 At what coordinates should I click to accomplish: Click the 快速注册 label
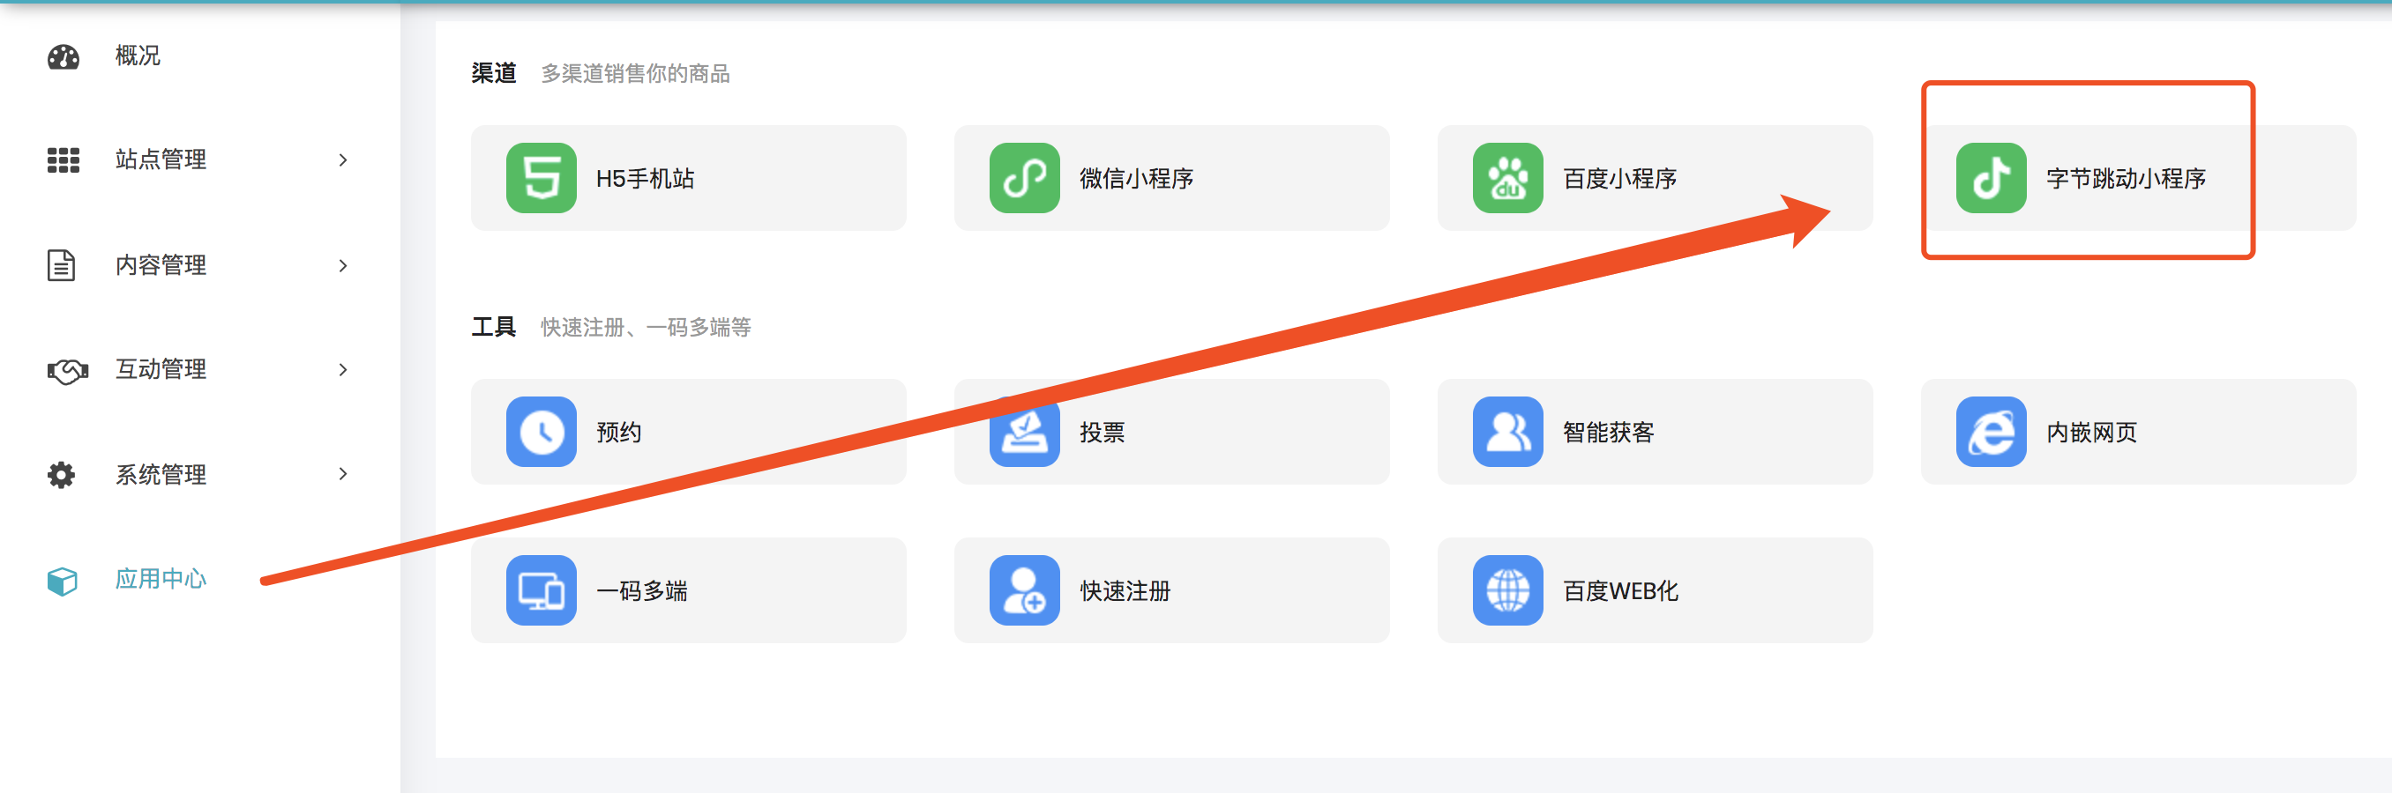(1125, 591)
